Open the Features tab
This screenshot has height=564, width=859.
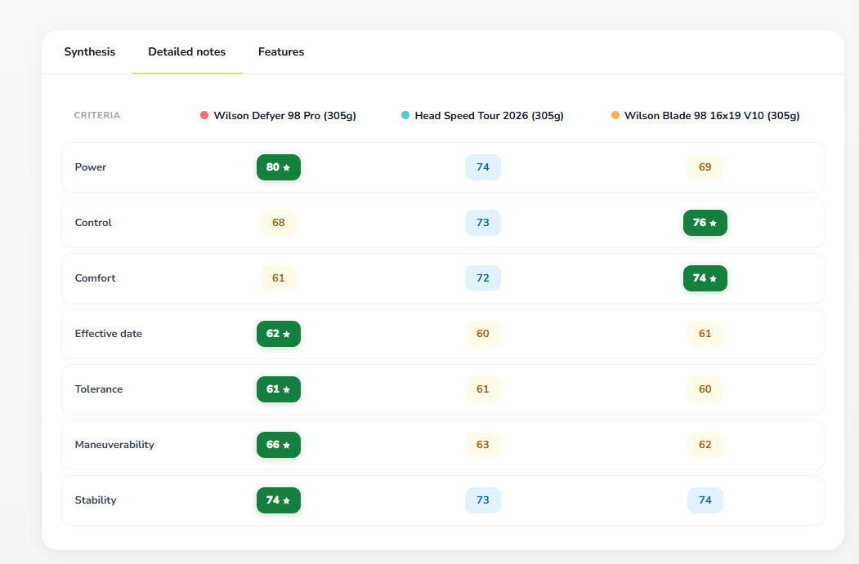coord(281,52)
